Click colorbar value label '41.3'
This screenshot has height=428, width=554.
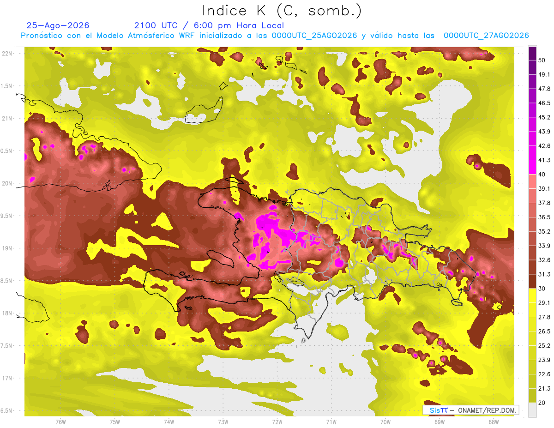544,160
